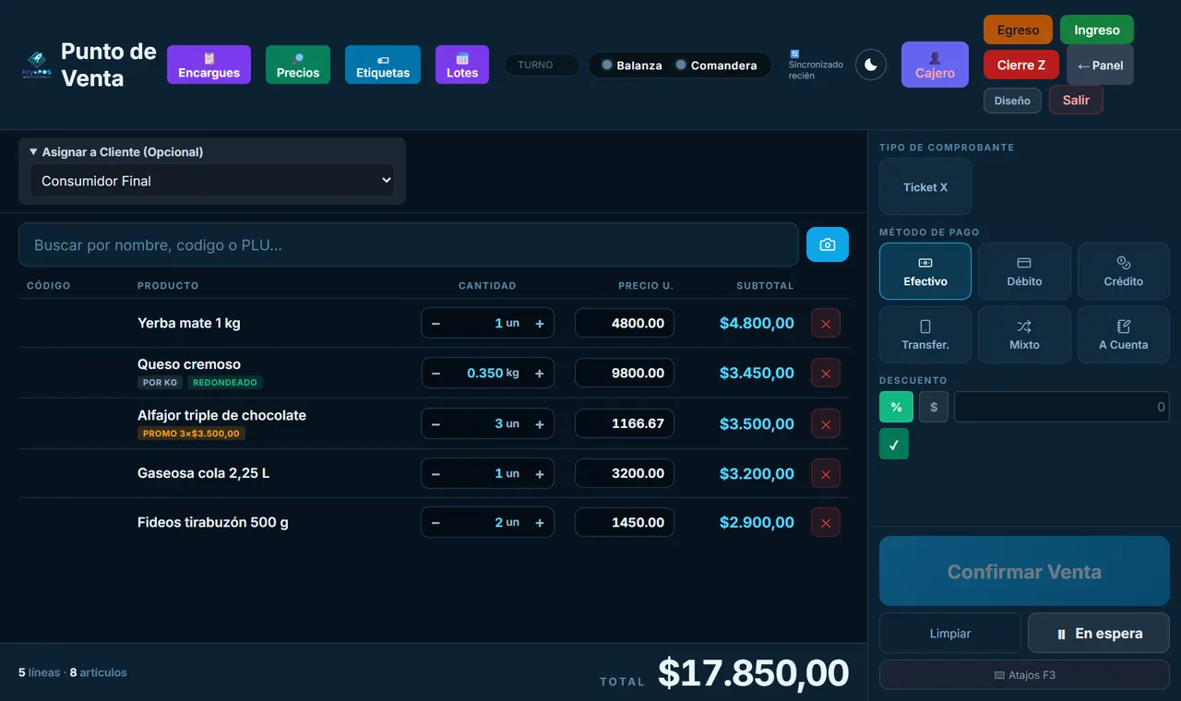Screen dimensions: 1181x701
Task: Focus the product search field
Action: pyautogui.click(x=409, y=244)
